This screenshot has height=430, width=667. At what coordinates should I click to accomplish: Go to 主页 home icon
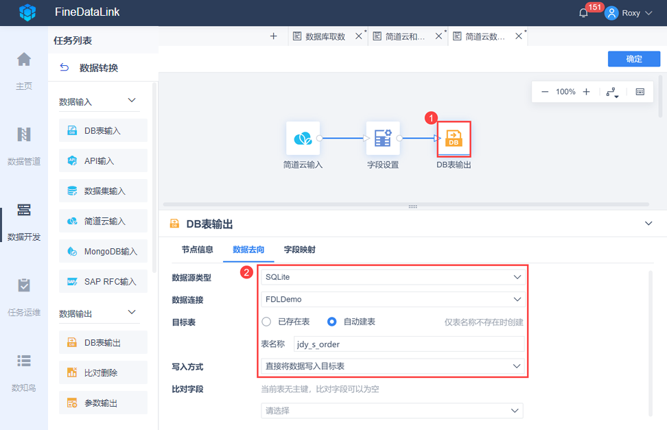point(24,60)
